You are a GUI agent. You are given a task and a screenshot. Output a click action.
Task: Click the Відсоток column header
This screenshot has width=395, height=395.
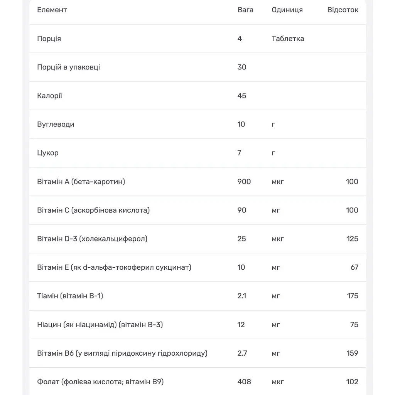[x=343, y=10]
